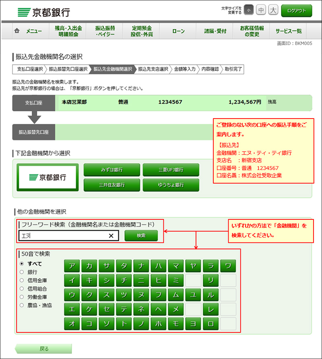Viewport: 322px width, 359px height.
Task: Select the ア kana key
Action: tap(72, 266)
